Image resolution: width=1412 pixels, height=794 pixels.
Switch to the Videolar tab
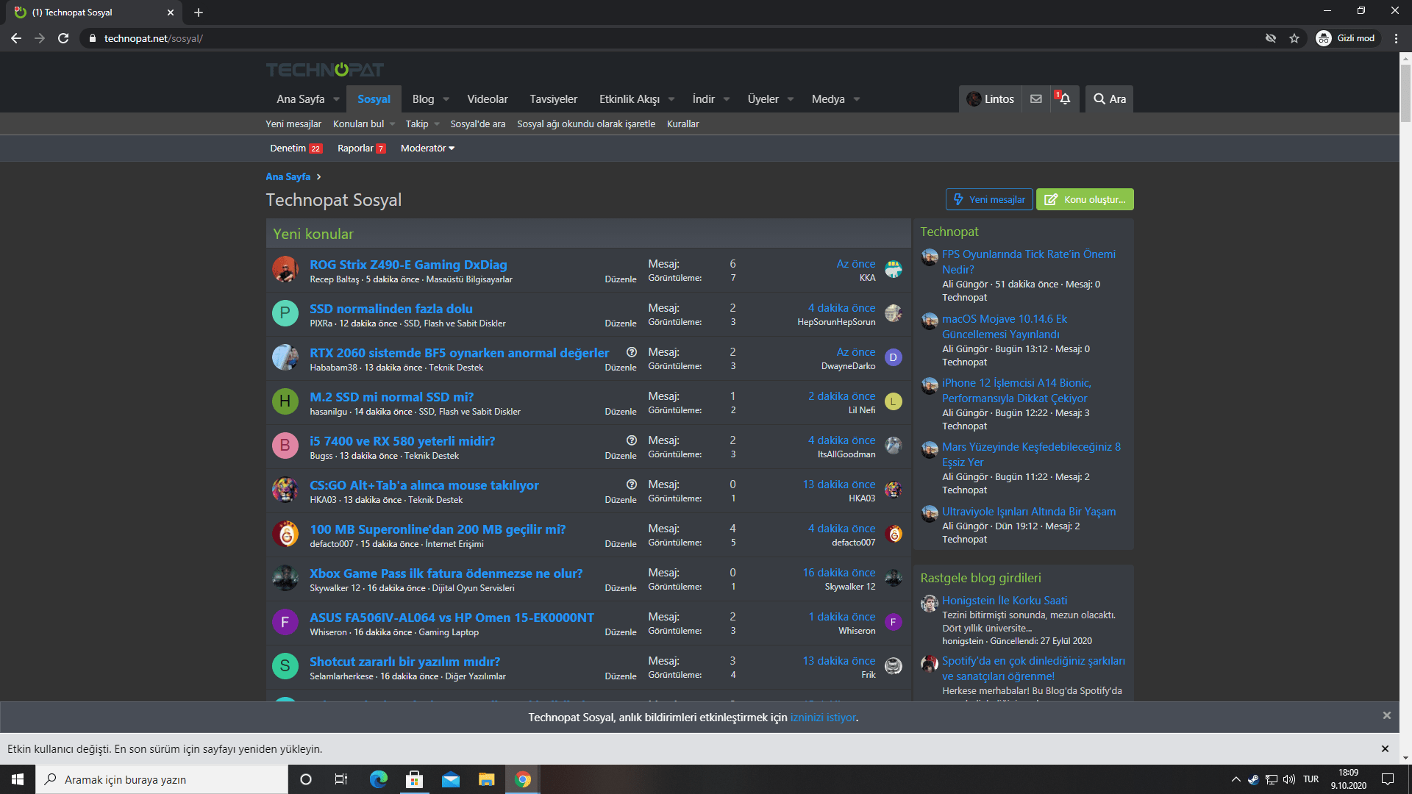487,99
